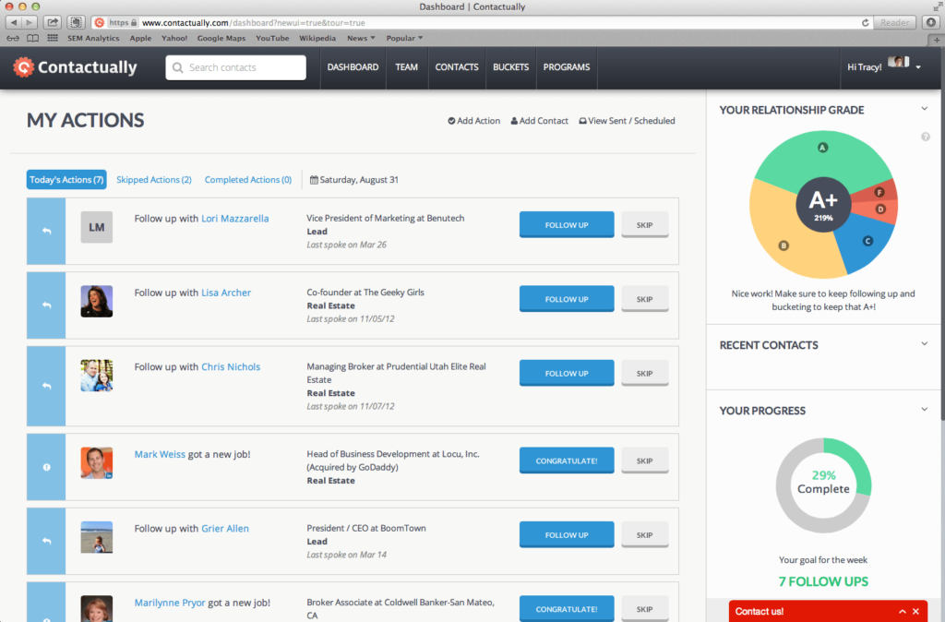Click Follow Up button for Chris Nichols
Image resolution: width=945 pixels, height=622 pixels.
coord(567,373)
